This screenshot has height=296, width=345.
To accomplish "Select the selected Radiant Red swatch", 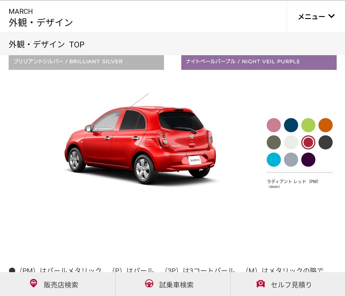I will coord(308,143).
